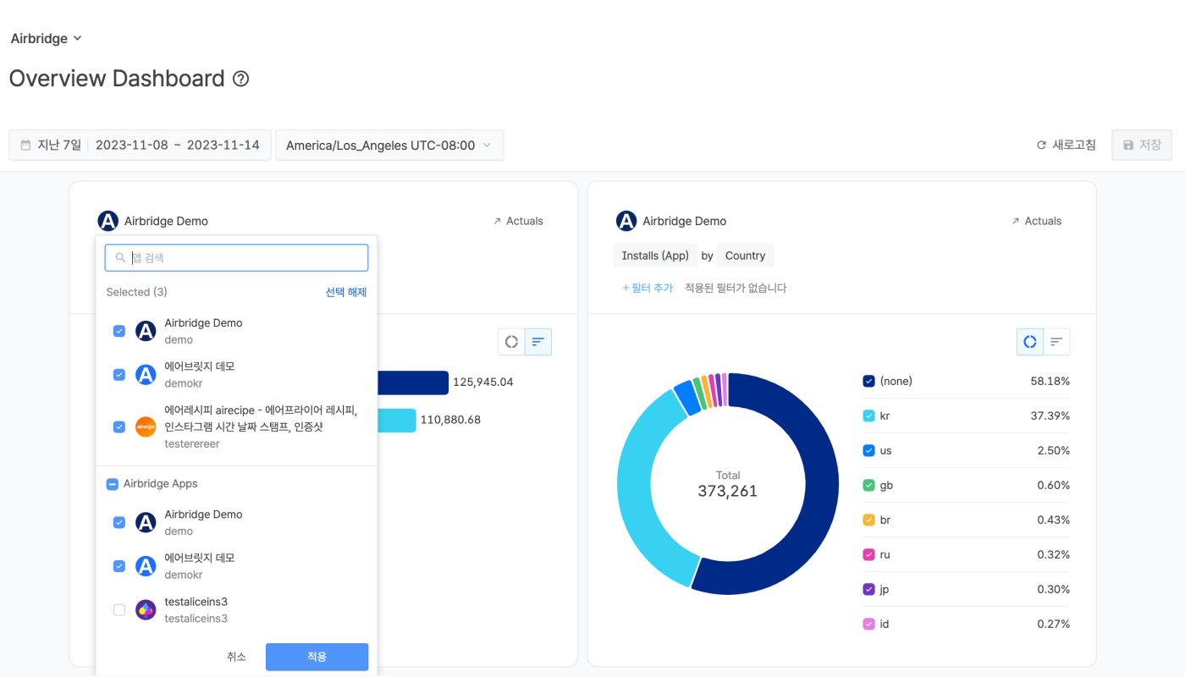Click the testaliceins3 app icon
The height and width of the screenshot is (677, 1185).
point(146,609)
